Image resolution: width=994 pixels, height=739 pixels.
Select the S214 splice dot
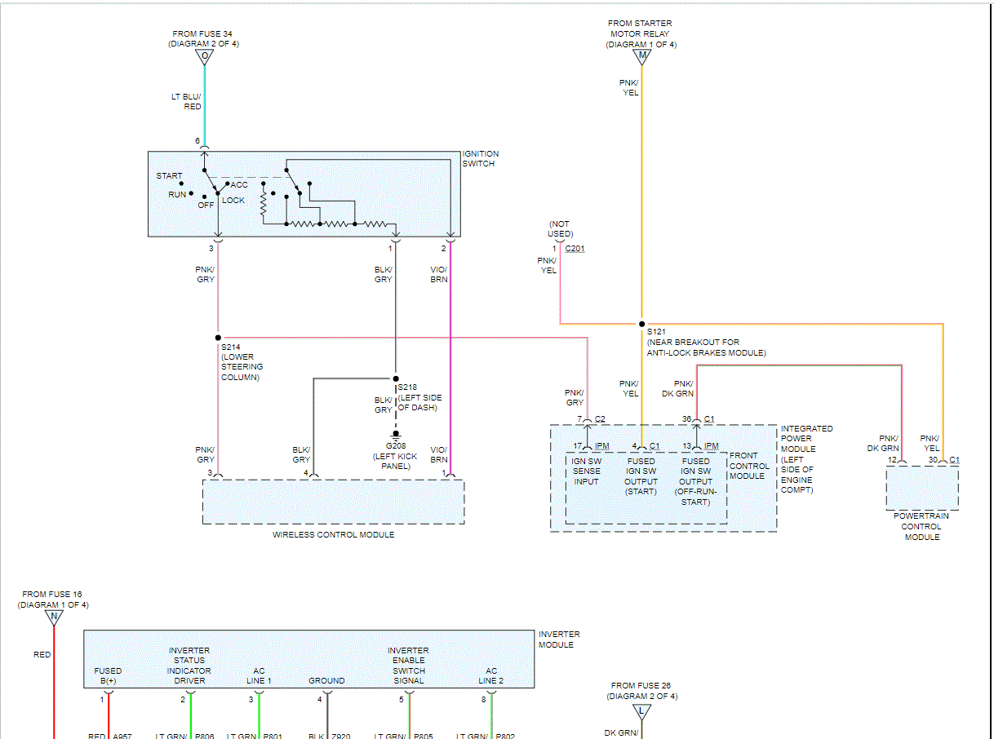coord(218,337)
